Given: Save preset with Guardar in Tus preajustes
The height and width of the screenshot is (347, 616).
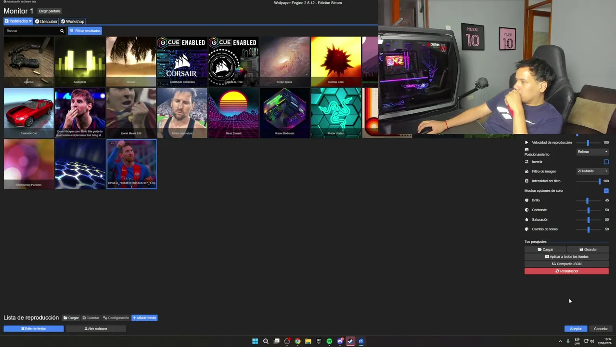Looking at the screenshot, I should [588, 250].
